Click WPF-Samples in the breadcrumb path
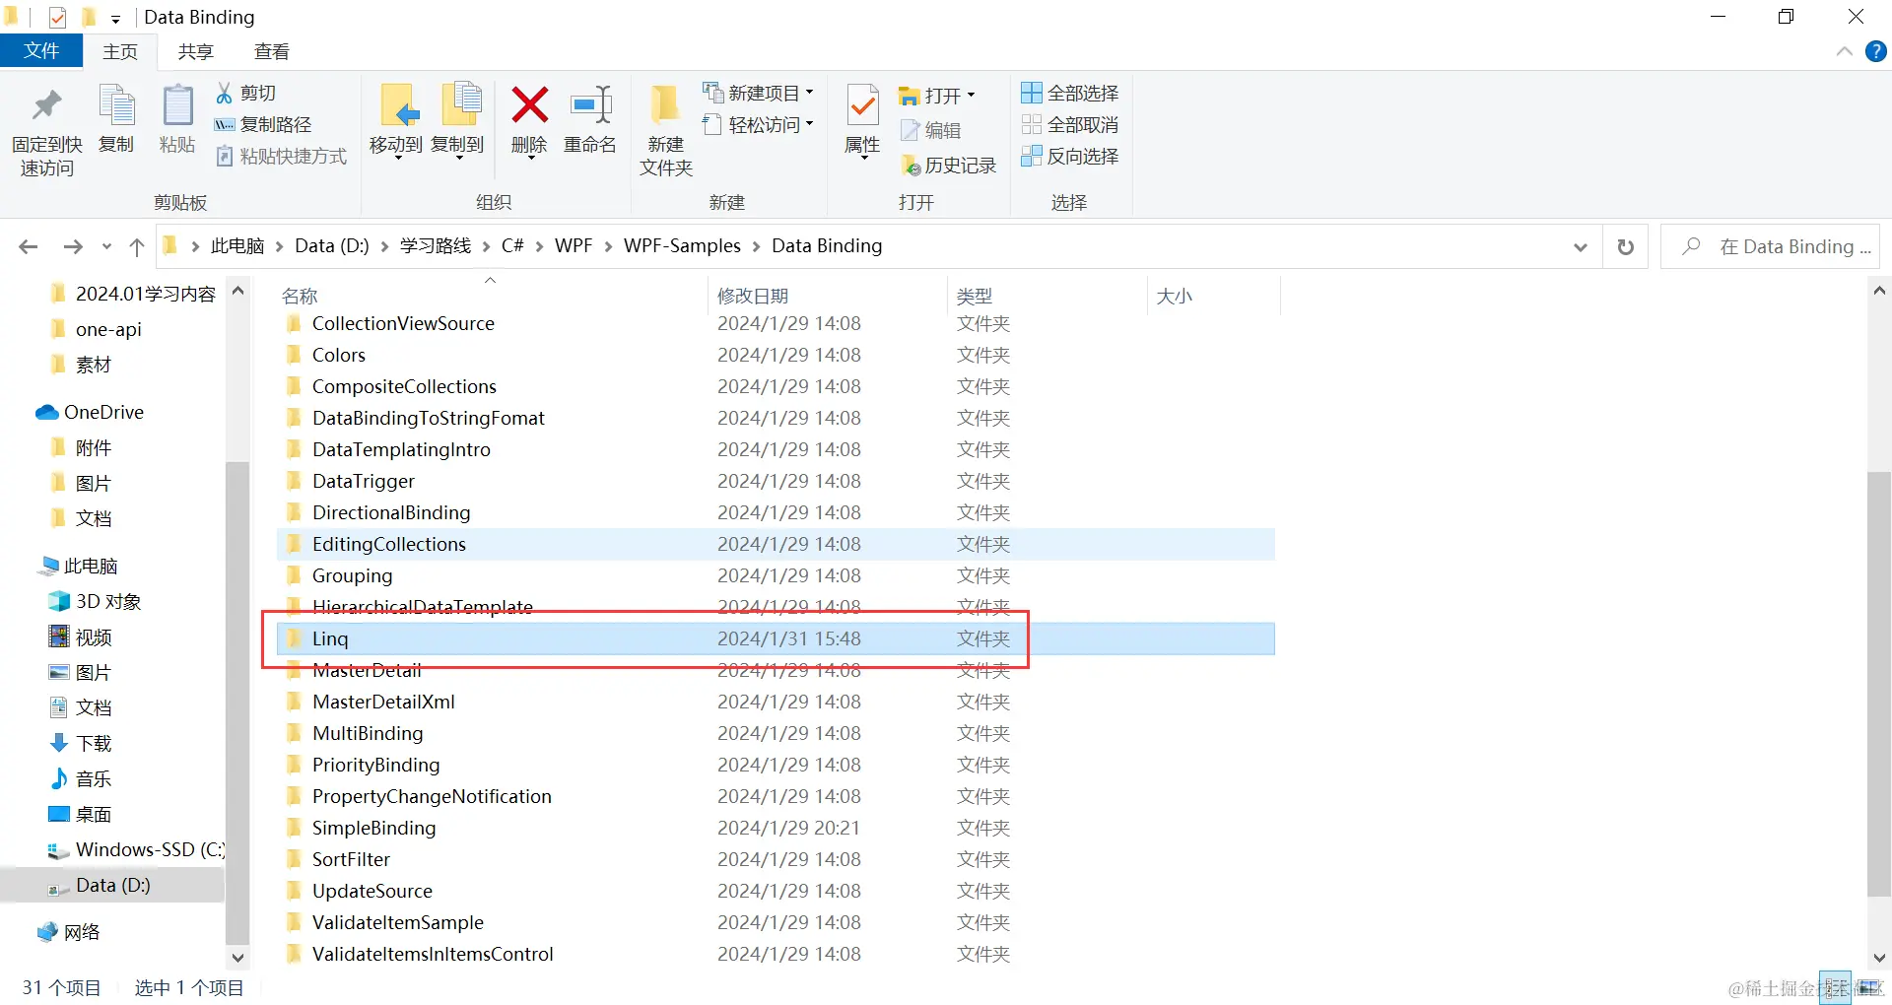Image resolution: width=1892 pixels, height=1005 pixels. click(x=682, y=246)
